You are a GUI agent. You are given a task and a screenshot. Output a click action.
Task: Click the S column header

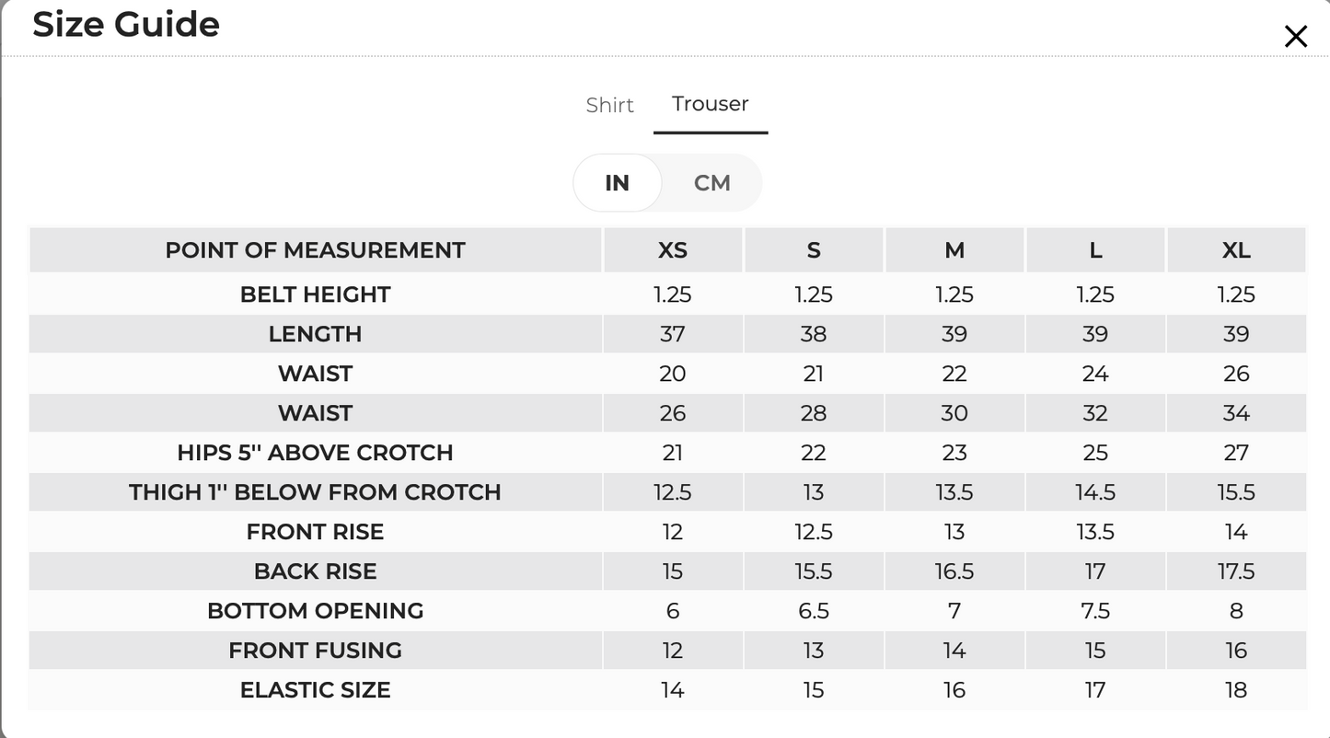pos(814,250)
